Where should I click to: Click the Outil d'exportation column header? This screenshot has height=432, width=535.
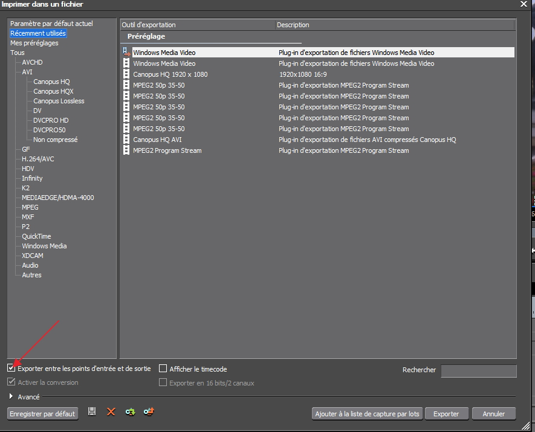click(198, 25)
